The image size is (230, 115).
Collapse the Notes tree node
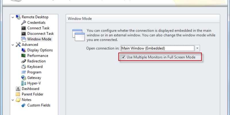[x=13, y=100]
